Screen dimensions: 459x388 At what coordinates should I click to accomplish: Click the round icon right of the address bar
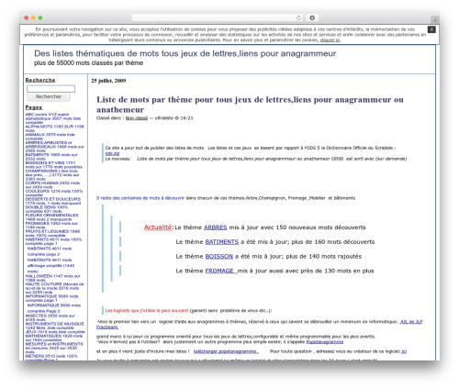pos(312,18)
